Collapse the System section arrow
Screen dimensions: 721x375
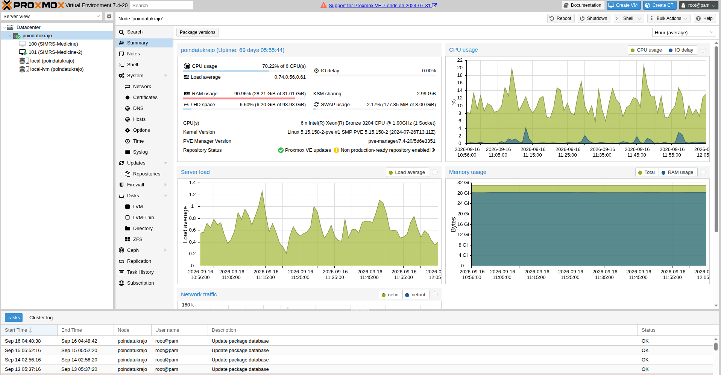click(x=165, y=76)
